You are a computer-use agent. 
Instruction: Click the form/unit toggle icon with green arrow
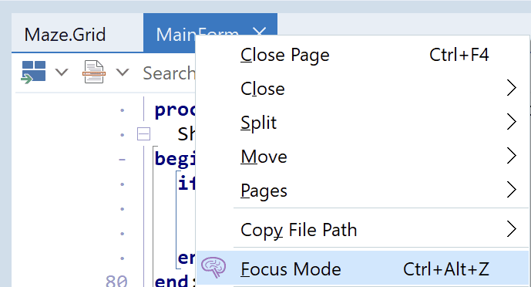coord(34,72)
